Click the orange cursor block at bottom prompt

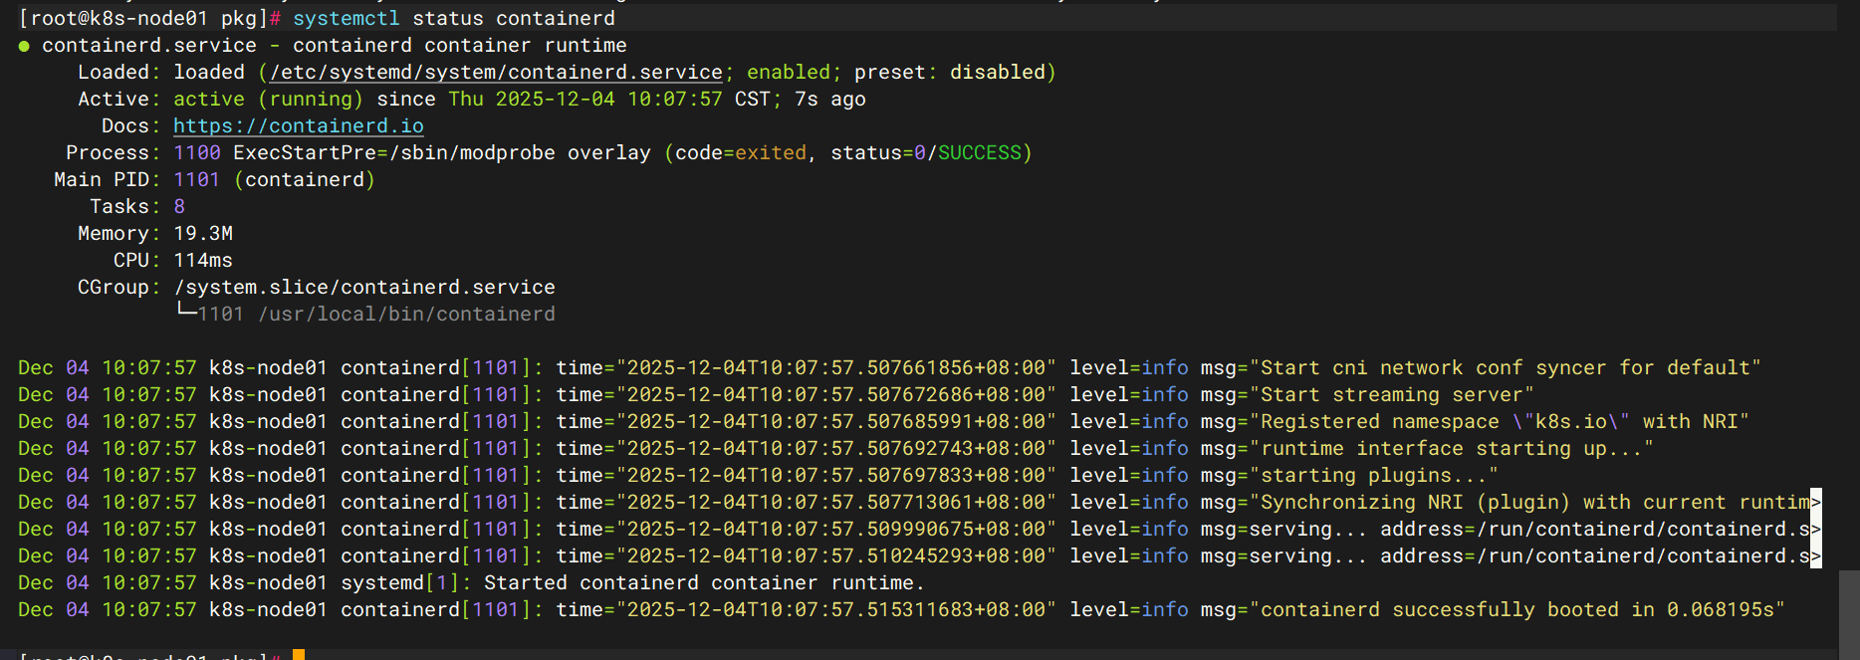[x=298, y=655]
